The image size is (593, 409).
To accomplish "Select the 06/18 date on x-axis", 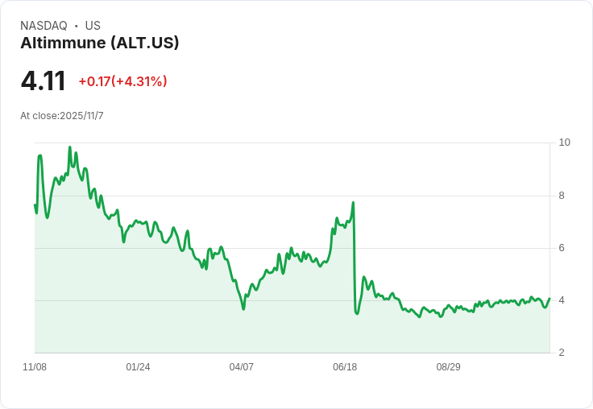I will [345, 367].
